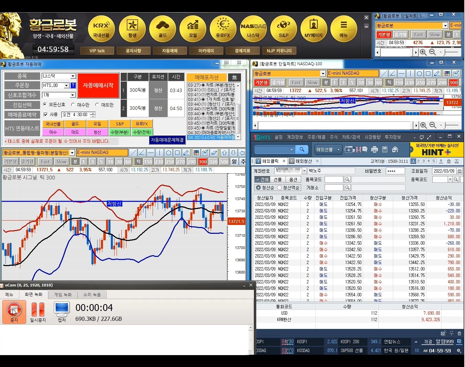Toggle 전체 filter in HTS
This screenshot has width=465, height=367.
tap(262, 179)
